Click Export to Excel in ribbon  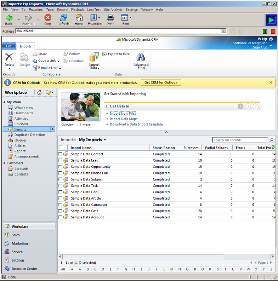click(x=117, y=54)
